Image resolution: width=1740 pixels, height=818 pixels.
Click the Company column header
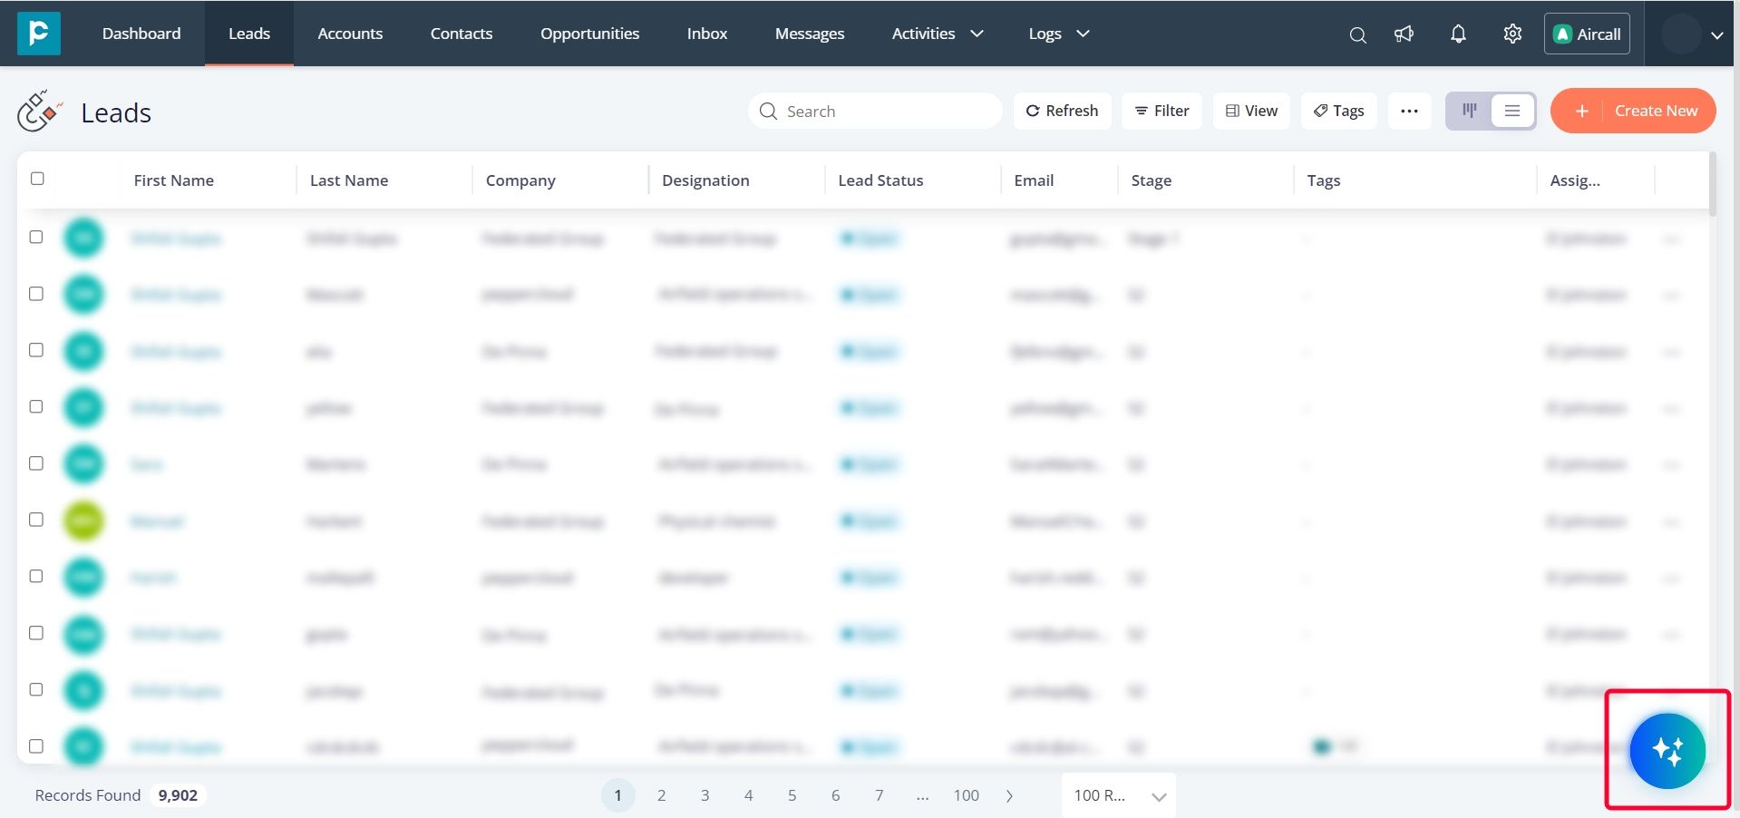pos(520,180)
